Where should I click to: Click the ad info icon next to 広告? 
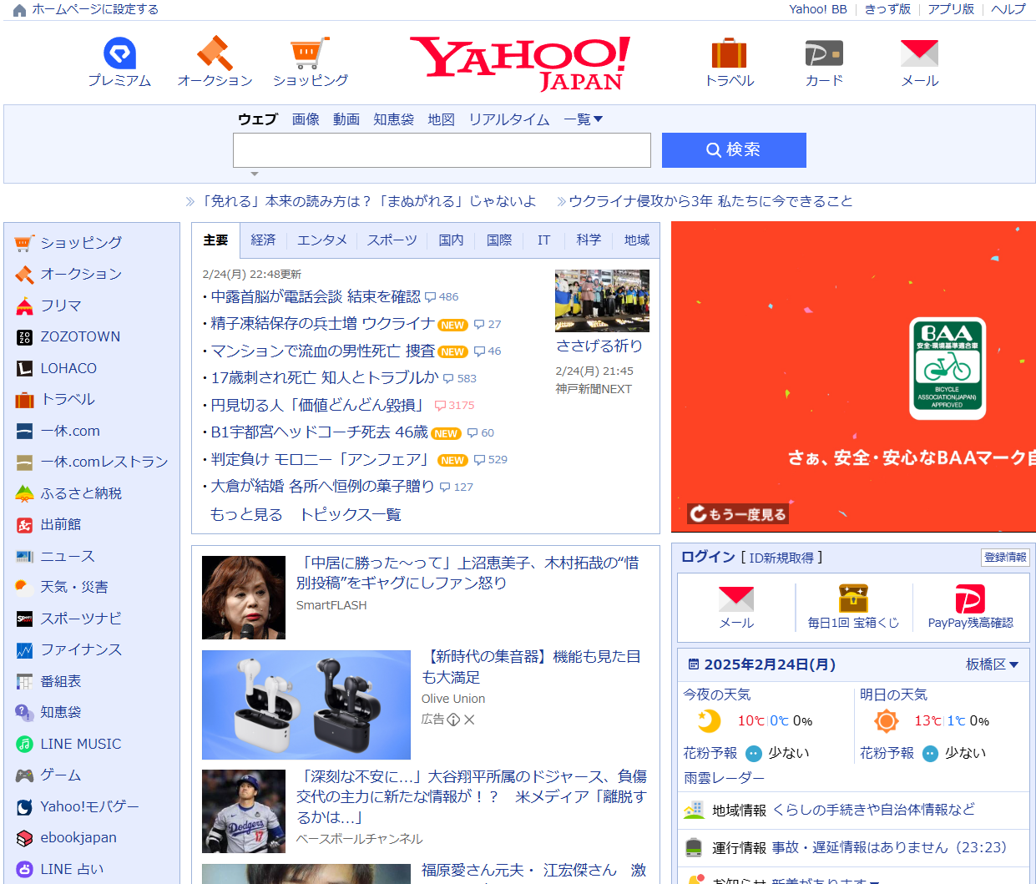click(x=453, y=720)
